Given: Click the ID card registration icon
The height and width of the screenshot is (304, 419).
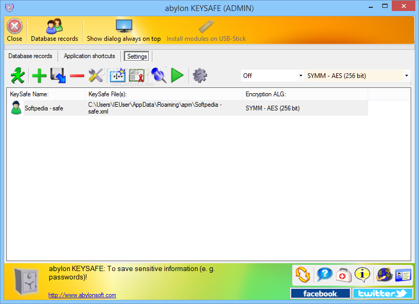Looking at the screenshot, I should click(403, 275).
